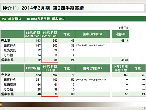146x110 pixels.
Task: Select the 14年3月期 HD予想 column header
Action: (50, 68)
